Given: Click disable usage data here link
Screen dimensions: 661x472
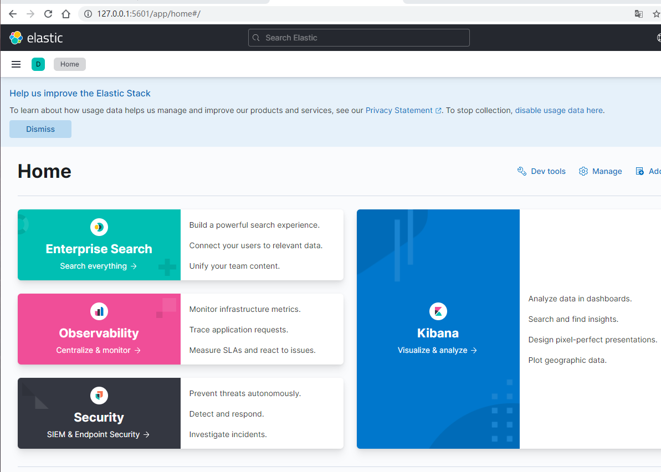Looking at the screenshot, I should tap(558, 110).
